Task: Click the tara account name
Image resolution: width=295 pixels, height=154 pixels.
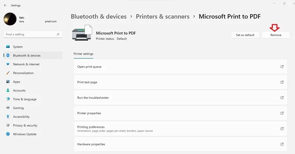Action: [x=22, y=17]
